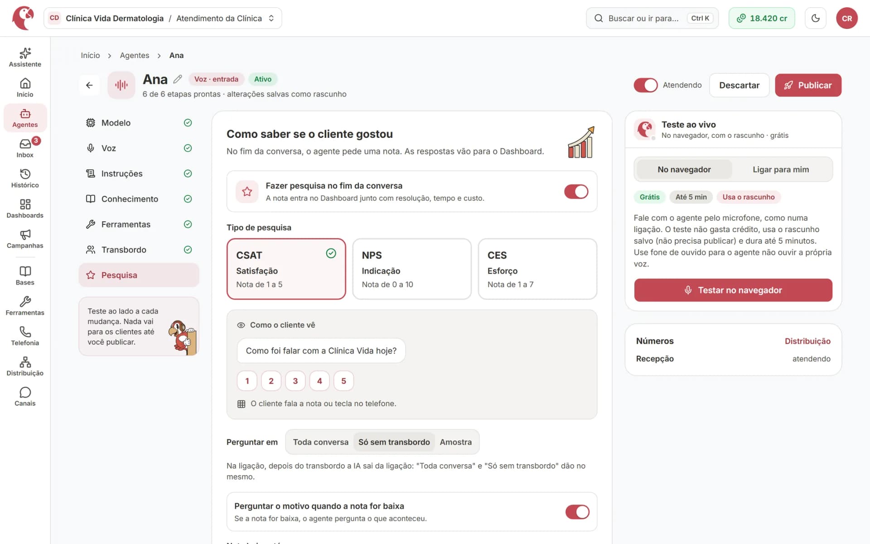Open the Transbordo step
870x544 pixels.
pos(139,250)
